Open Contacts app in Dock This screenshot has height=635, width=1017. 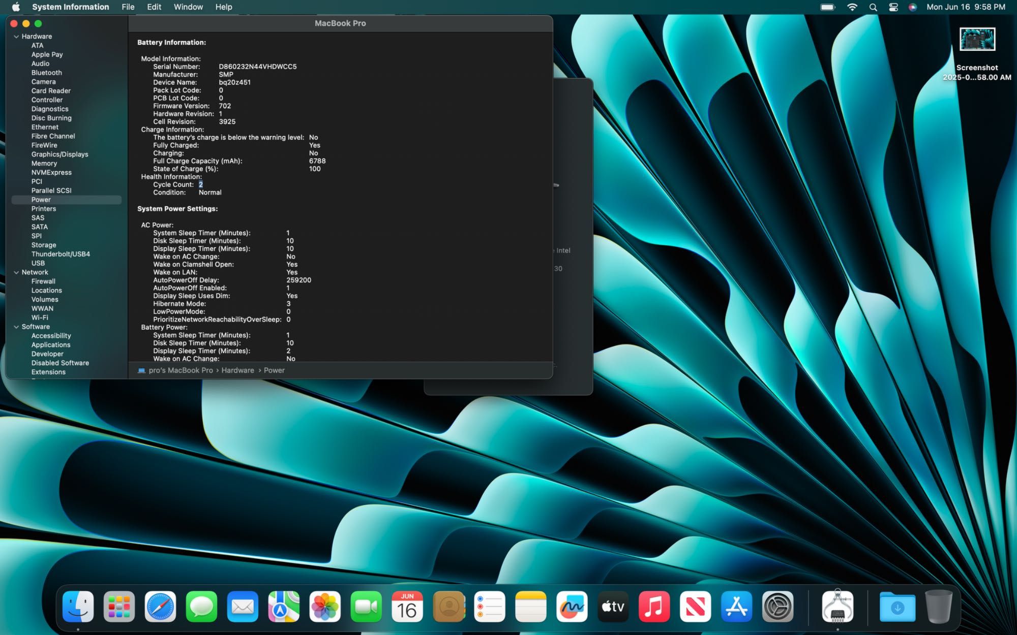(x=448, y=607)
